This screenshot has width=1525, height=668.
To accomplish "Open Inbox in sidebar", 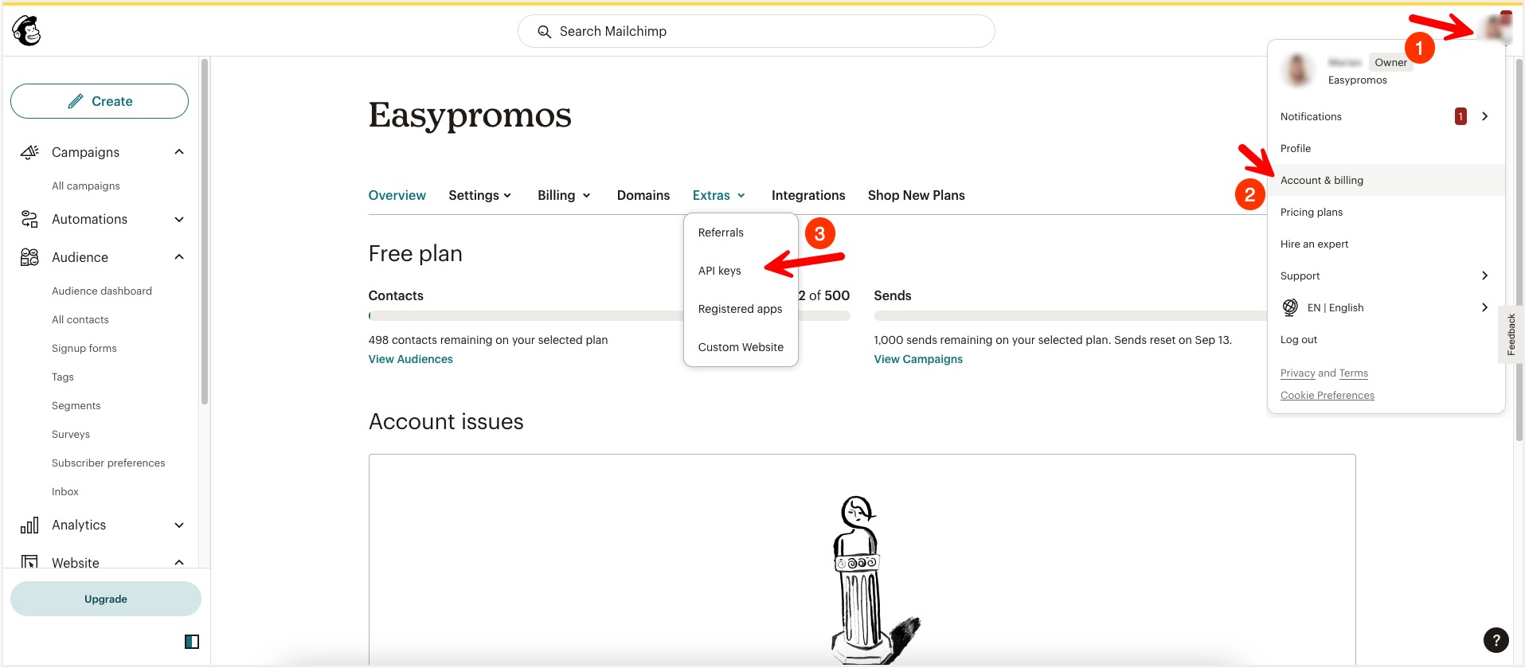I will pyautogui.click(x=65, y=492).
